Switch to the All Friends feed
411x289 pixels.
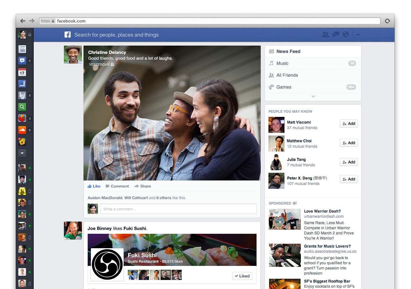pyautogui.click(x=287, y=75)
